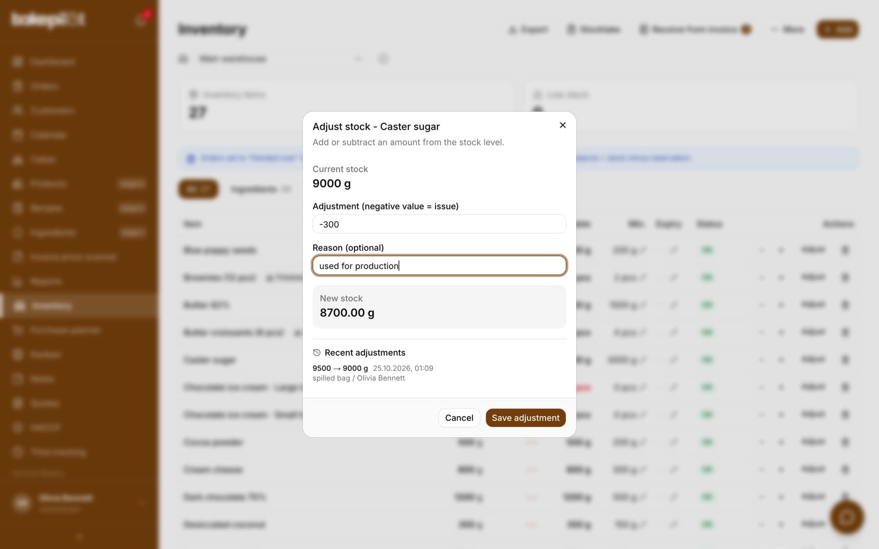The width and height of the screenshot is (879, 549).
Task: Click the Adjustment amount input field
Action: (439, 224)
